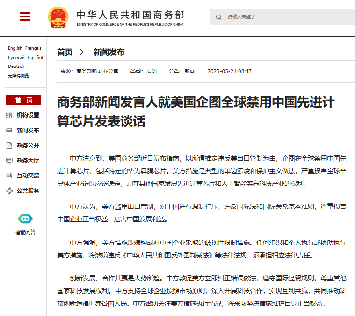This screenshot has height=316, width=355.
Task: Switch language to Español
Action: 35,58
